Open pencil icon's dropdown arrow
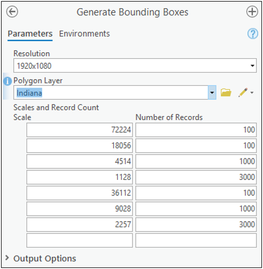The image size is (263, 269). pyautogui.click(x=252, y=92)
